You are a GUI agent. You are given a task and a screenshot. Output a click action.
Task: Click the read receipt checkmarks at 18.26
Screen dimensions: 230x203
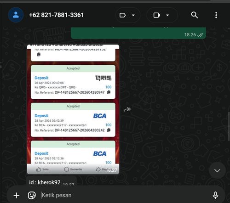[200, 35]
